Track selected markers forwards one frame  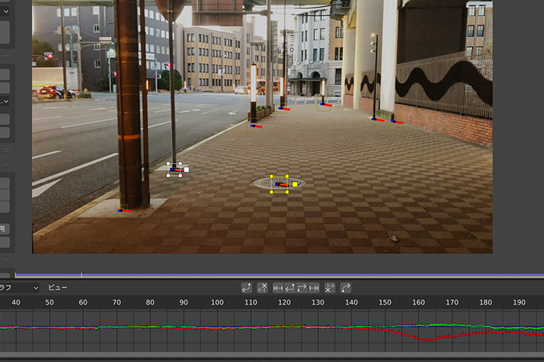point(302,287)
